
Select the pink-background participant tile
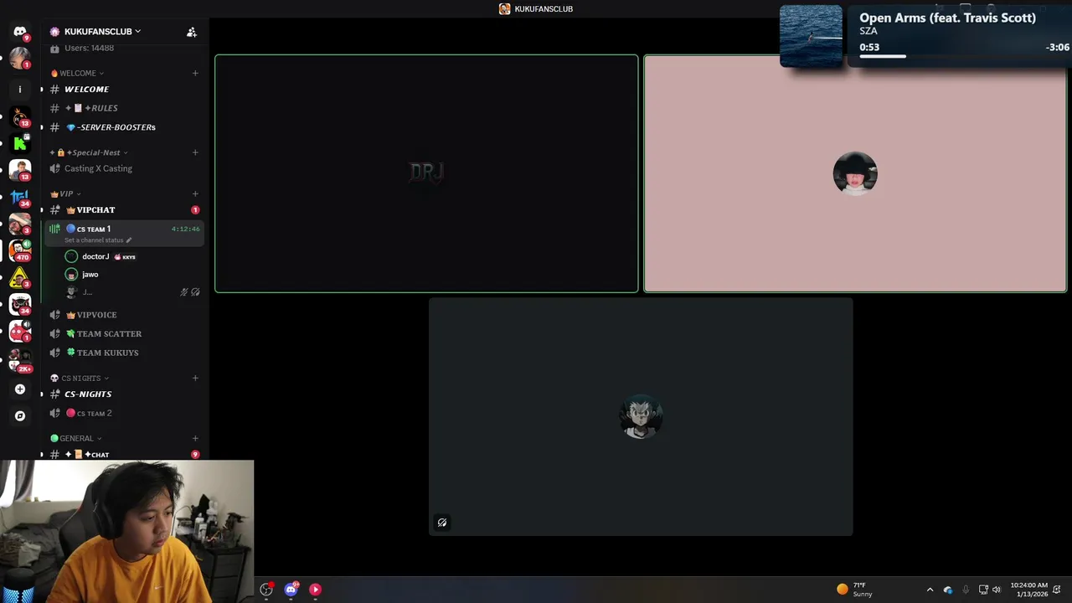855,173
